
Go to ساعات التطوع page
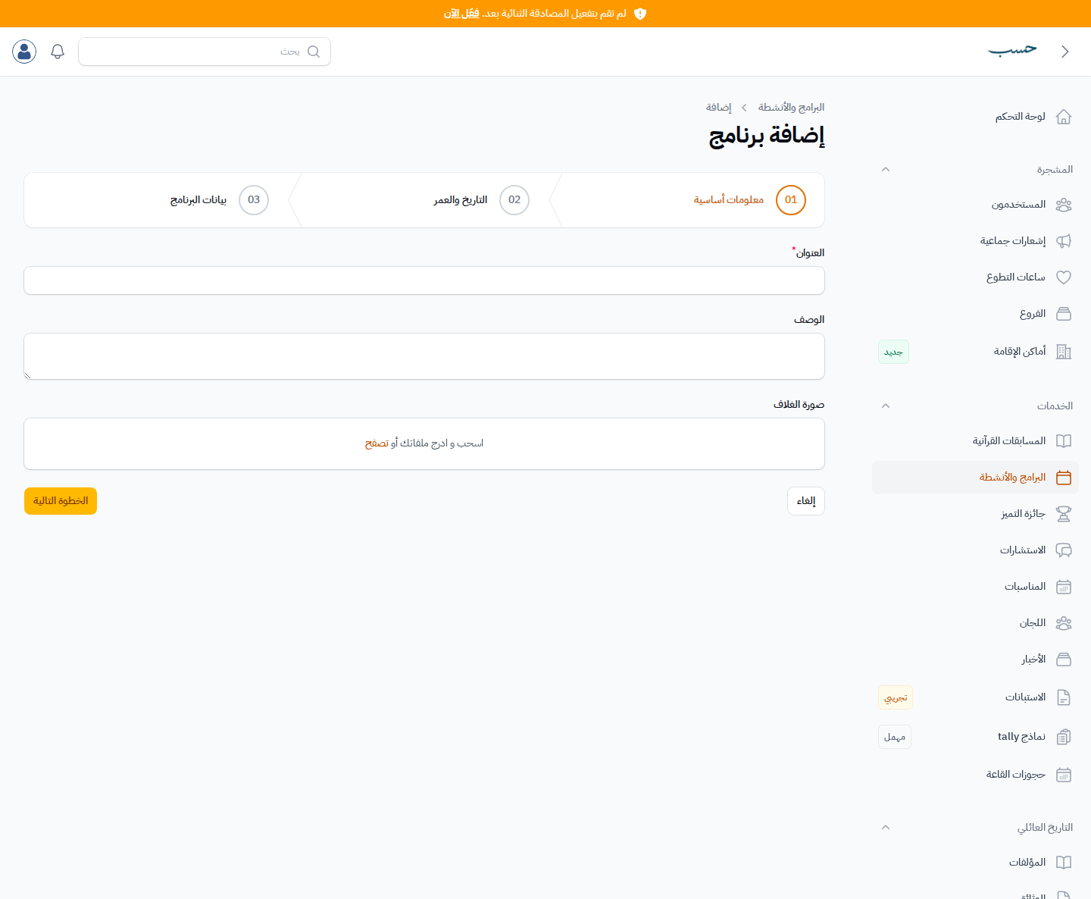point(975,277)
